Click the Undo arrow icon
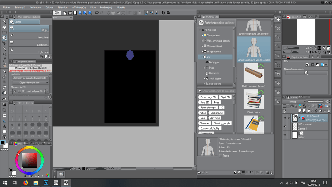The width and height of the screenshot is (332, 187). (97, 13)
